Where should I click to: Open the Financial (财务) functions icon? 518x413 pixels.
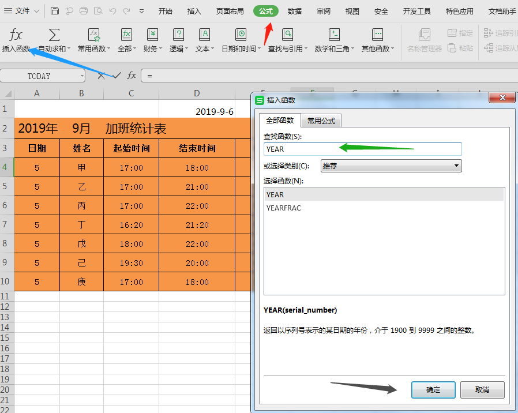pyautogui.click(x=152, y=35)
